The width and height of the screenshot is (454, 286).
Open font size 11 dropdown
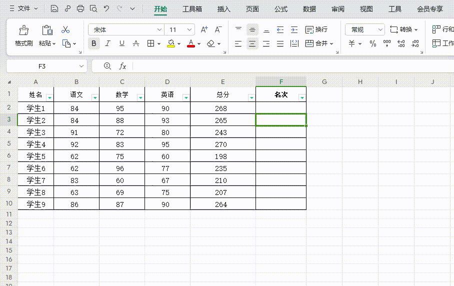point(189,30)
